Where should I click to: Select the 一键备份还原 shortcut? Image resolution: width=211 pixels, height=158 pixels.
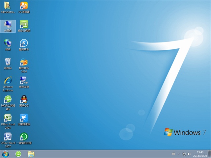(x=24, y=138)
